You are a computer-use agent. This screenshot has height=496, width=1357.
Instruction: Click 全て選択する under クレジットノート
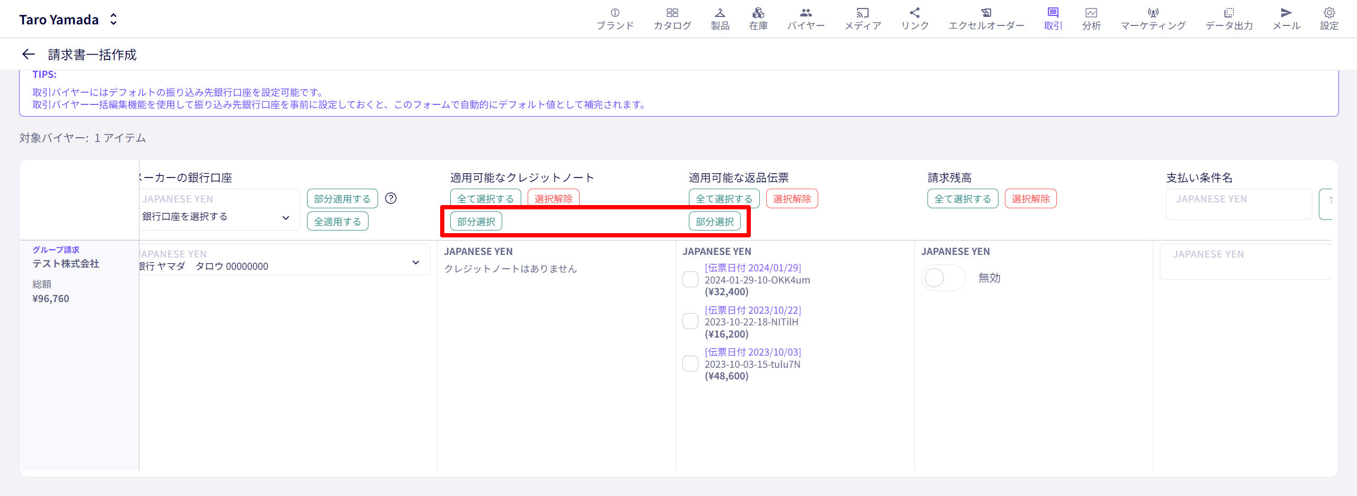[x=485, y=198]
